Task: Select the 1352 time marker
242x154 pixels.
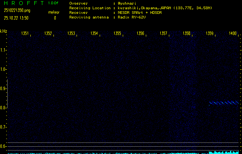Action: tap(48, 33)
